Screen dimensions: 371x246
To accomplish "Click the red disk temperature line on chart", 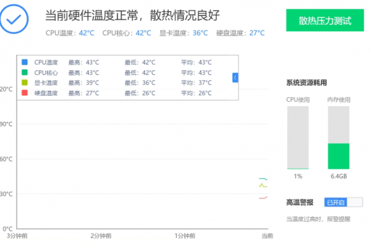I will [263, 198].
